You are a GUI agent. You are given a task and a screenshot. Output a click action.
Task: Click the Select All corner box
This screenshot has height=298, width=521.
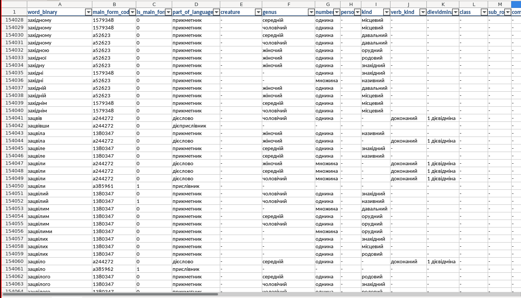pos(14,4)
